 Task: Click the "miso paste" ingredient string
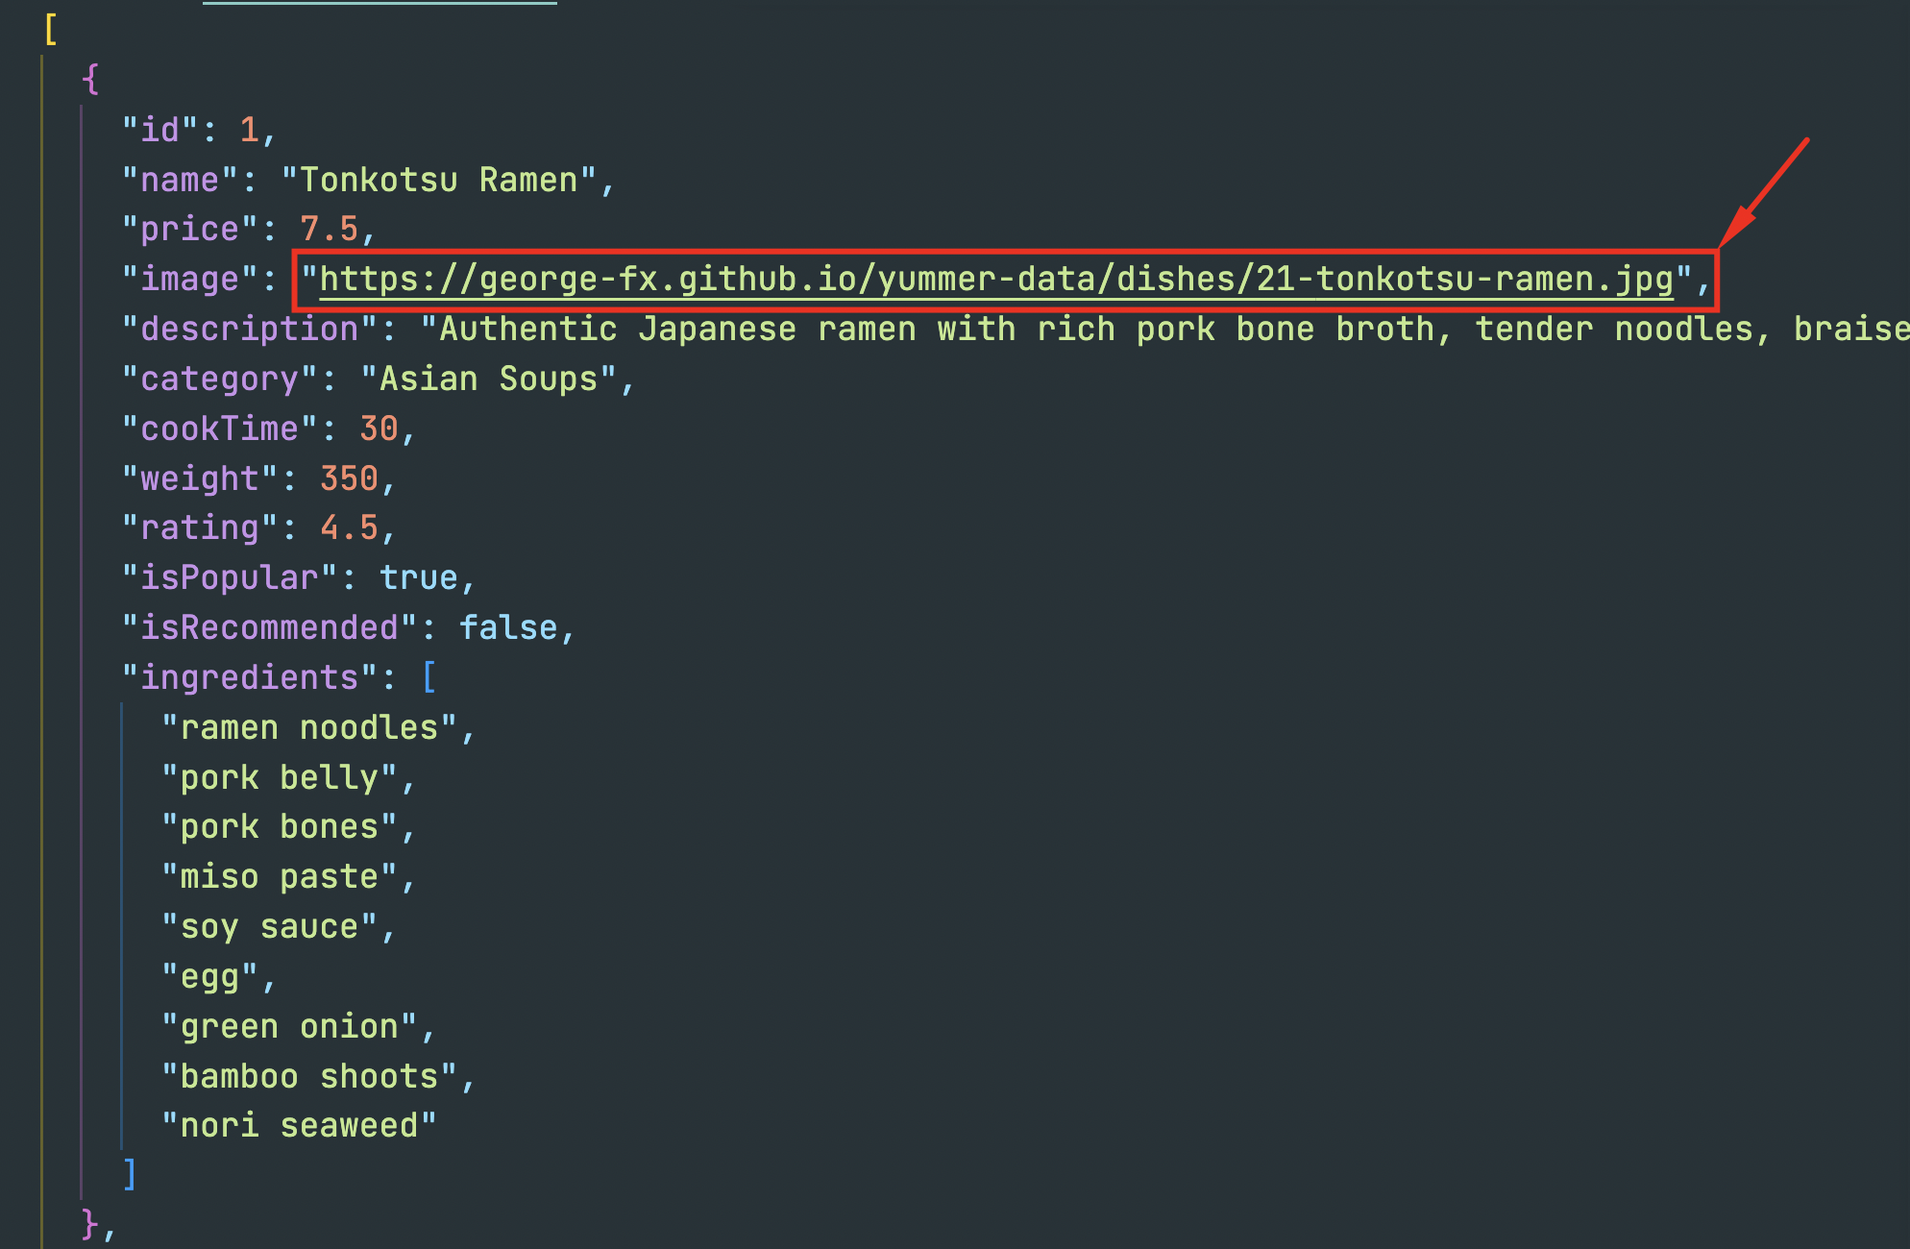(280, 877)
